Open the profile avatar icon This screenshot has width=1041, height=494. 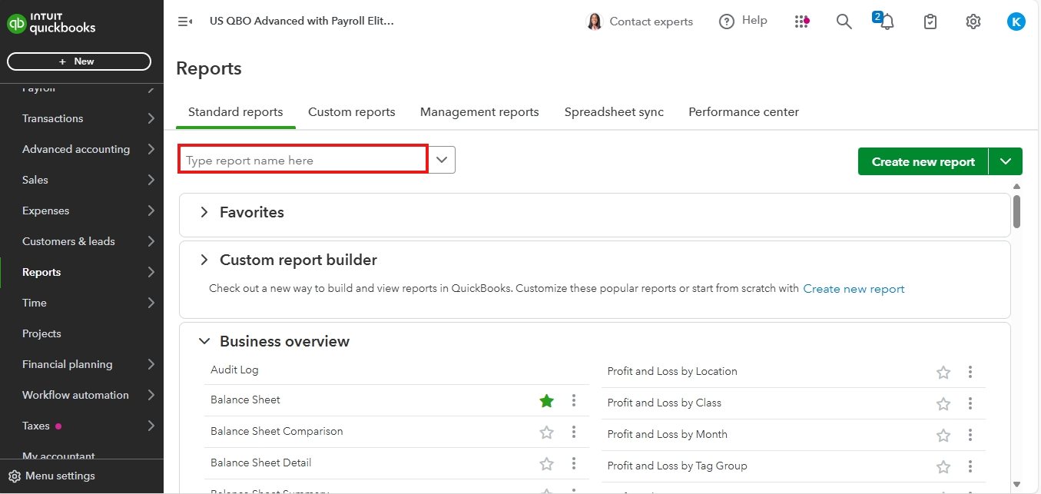point(1016,21)
